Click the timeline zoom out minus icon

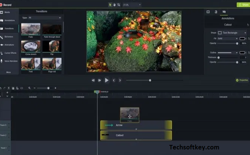point(34,88)
